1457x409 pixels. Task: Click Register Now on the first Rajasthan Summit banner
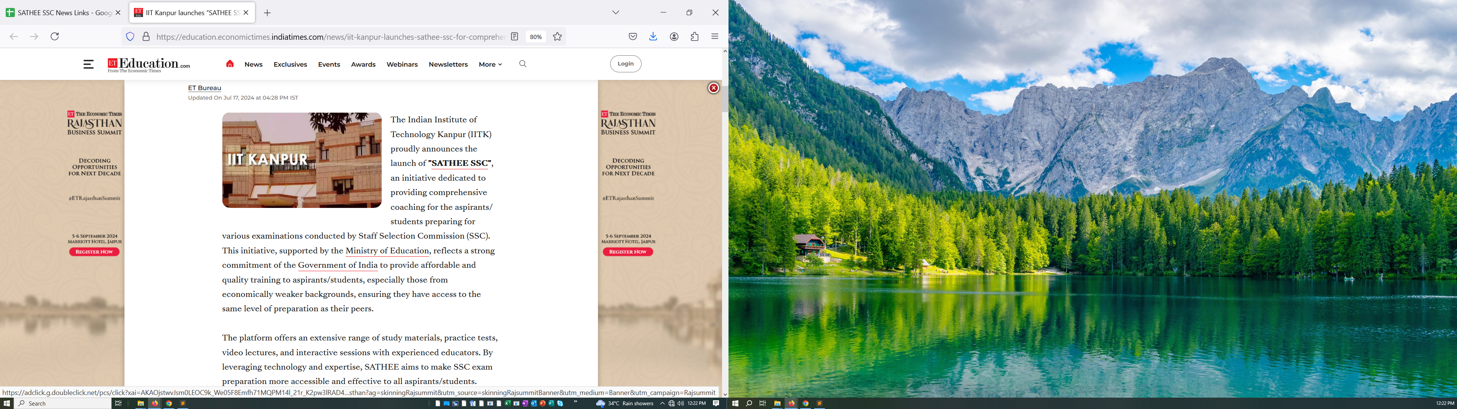click(x=94, y=252)
